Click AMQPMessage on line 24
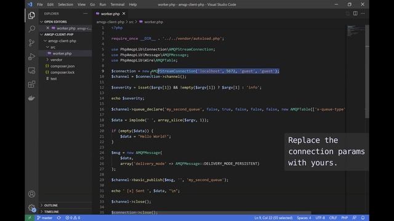The width and height of the screenshot is (394, 221). (148, 153)
